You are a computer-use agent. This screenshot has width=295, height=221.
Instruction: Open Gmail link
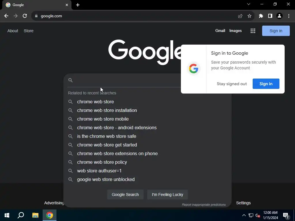[220, 31]
